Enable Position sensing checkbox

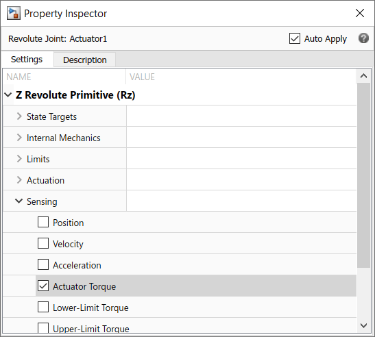(43, 222)
